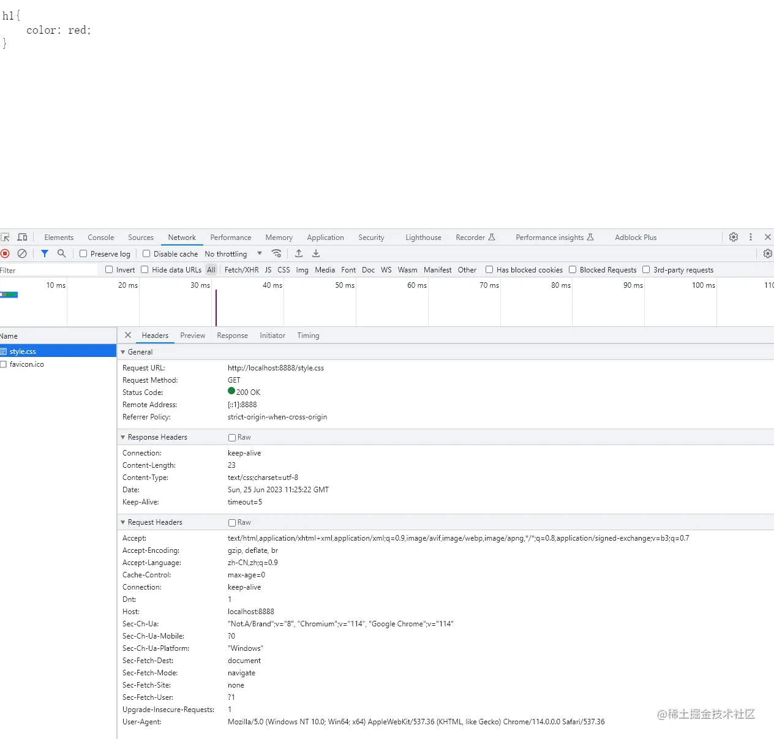The image size is (774, 739).
Task: Open the No throttling dropdown
Action: [233, 253]
